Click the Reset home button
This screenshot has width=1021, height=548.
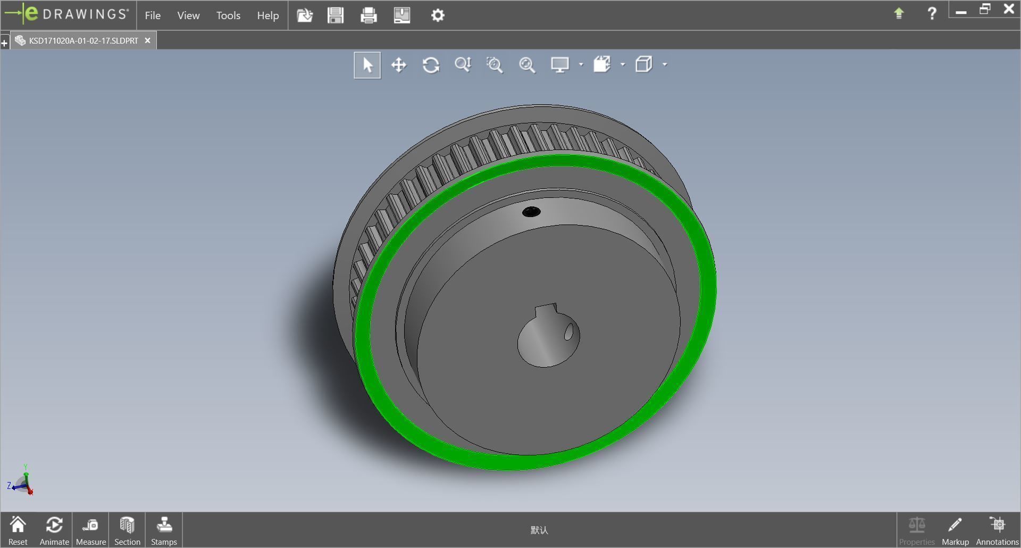click(18, 530)
